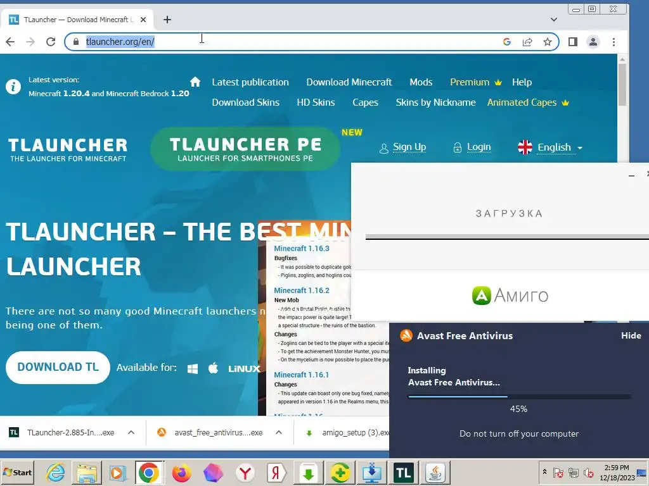Image resolution: width=649 pixels, height=486 pixels.
Task: Open amigo_setup (3).exe download item
Action: tap(347, 433)
